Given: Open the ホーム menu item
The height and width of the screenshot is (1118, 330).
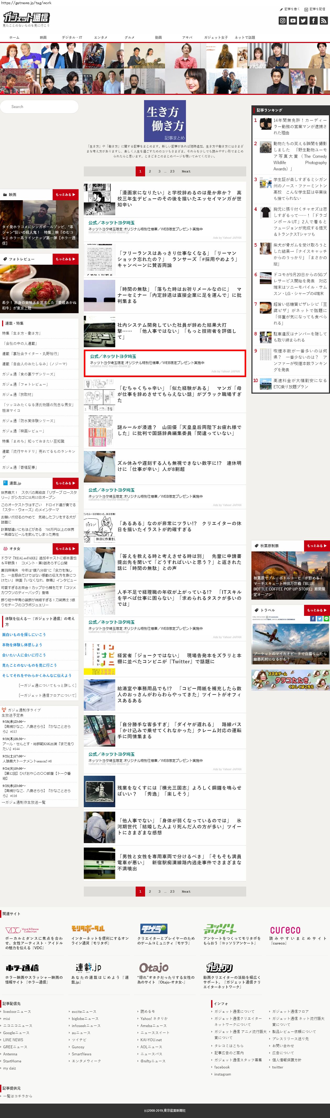Looking at the screenshot, I should tap(14, 37).
